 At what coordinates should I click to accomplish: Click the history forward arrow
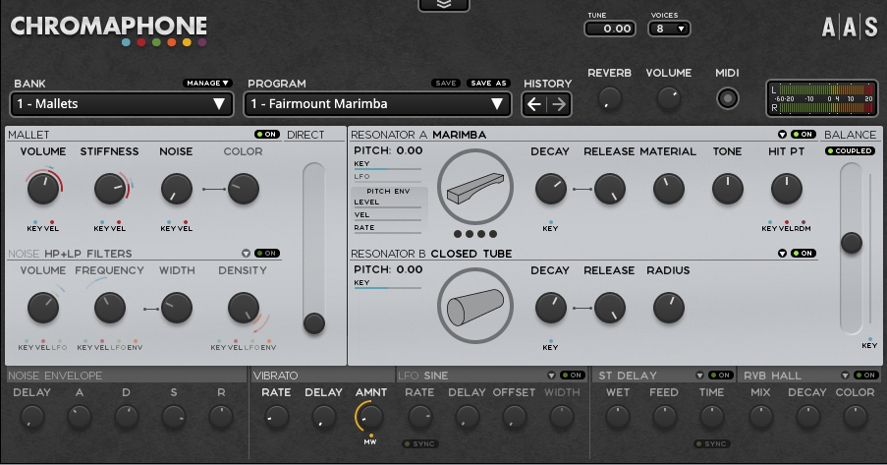[x=558, y=104]
